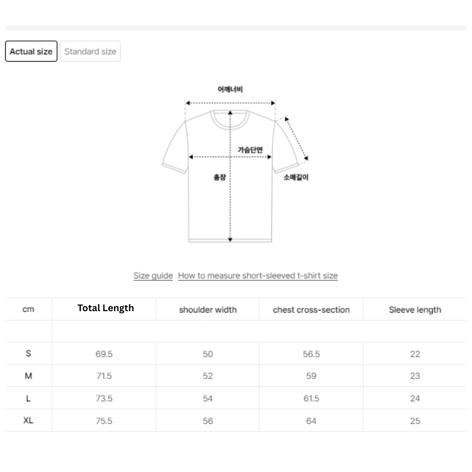Click the 어깨너비 label above the t-shirt
The image size is (472, 472).
pos(230,90)
